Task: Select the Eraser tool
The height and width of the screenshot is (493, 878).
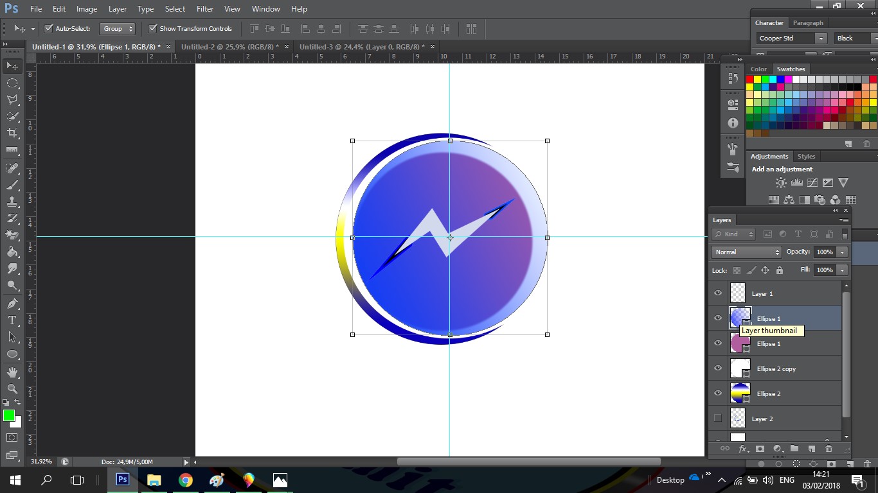Action: tap(12, 235)
